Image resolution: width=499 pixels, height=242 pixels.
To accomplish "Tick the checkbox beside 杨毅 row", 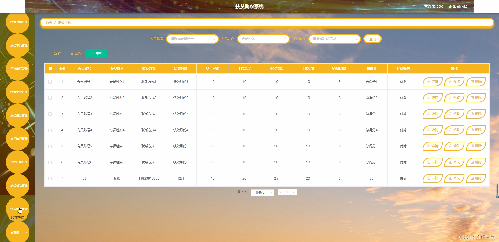I will (x=50, y=178).
